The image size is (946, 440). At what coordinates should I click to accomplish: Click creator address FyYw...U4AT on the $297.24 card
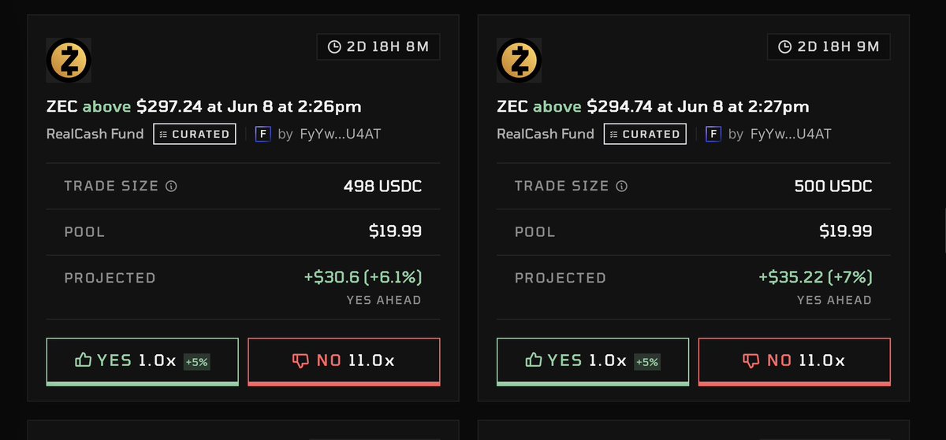(x=338, y=134)
